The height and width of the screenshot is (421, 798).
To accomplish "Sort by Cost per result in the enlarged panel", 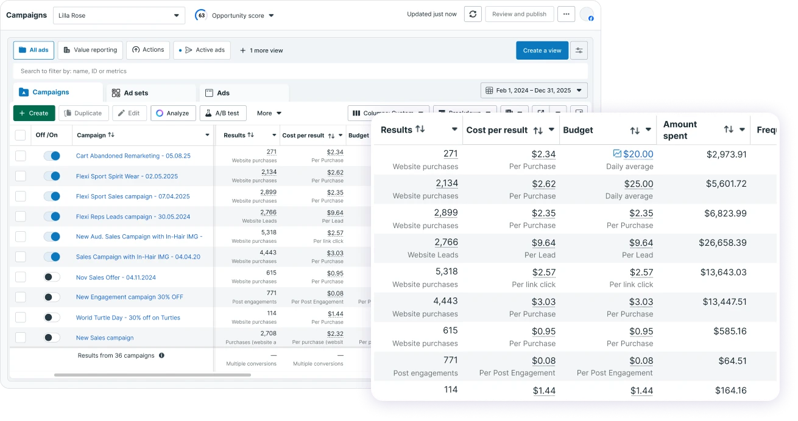I will coord(538,130).
